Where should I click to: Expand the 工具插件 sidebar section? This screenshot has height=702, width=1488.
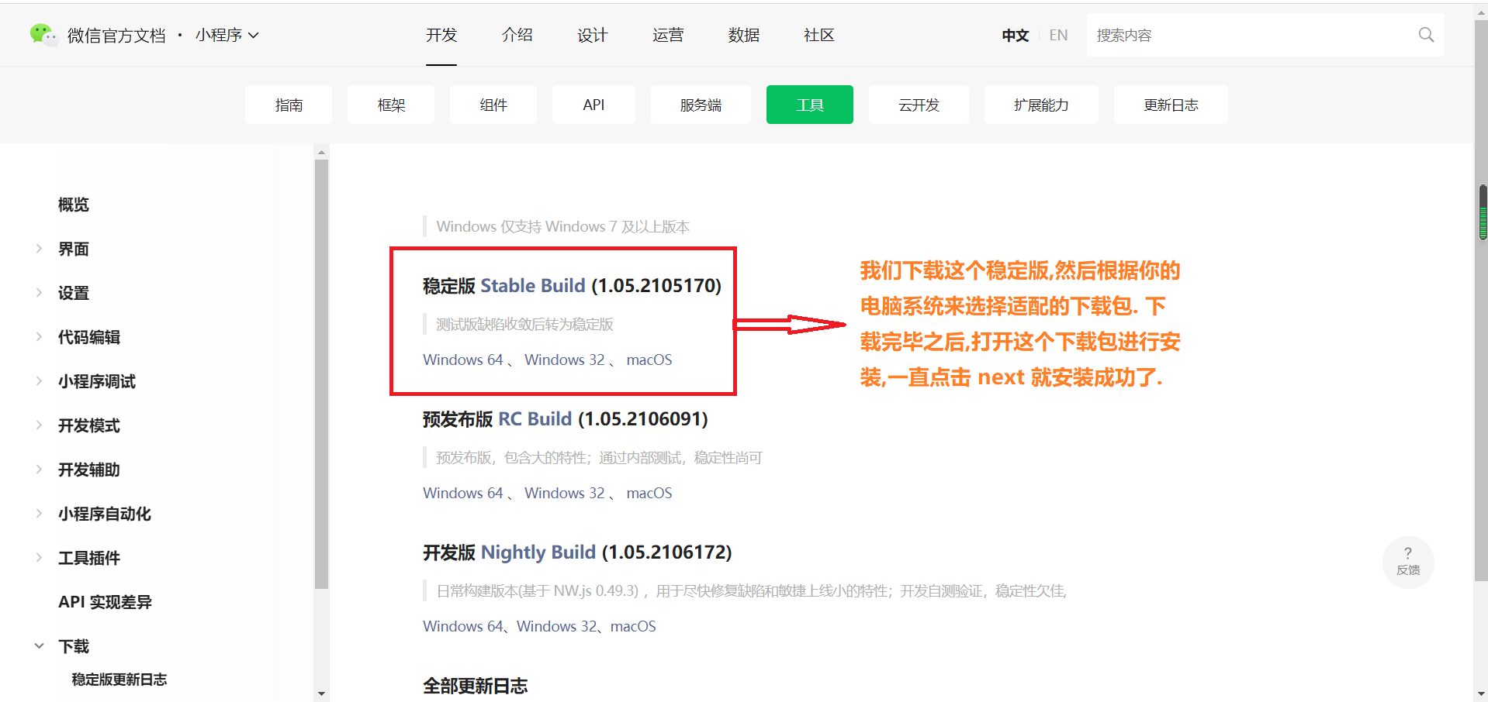point(39,558)
